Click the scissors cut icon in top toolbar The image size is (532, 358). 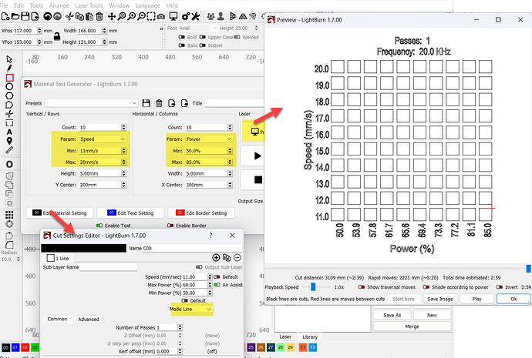point(69,16)
